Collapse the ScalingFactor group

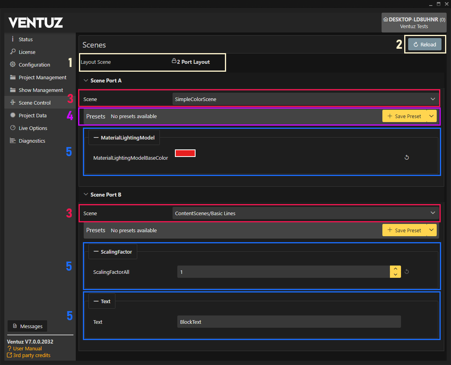[96, 252]
